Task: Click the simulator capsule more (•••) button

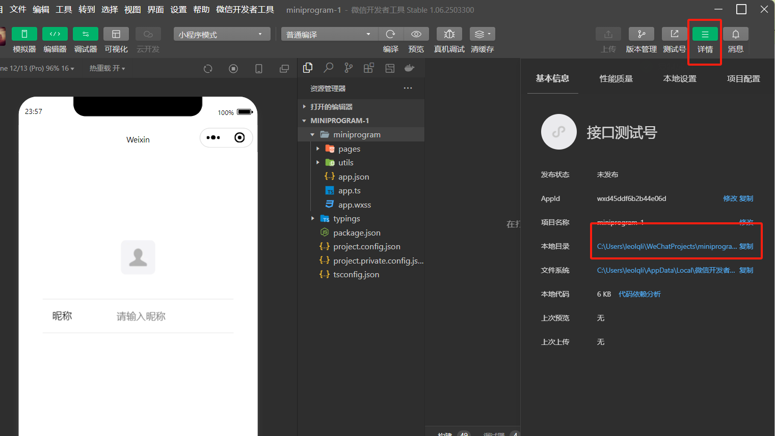Action: pyautogui.click(x=213, y=137)
